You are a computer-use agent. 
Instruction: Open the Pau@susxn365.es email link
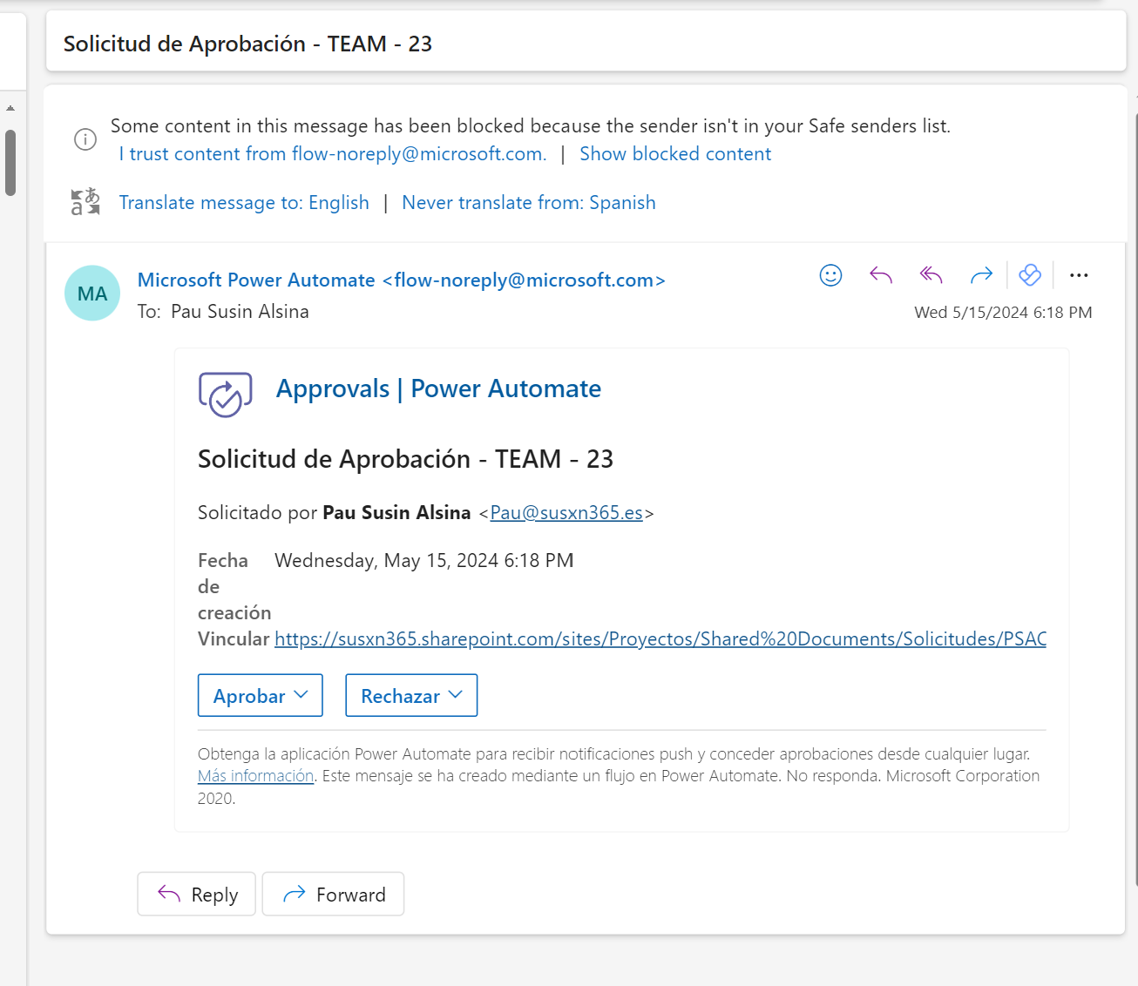[566, 513]
